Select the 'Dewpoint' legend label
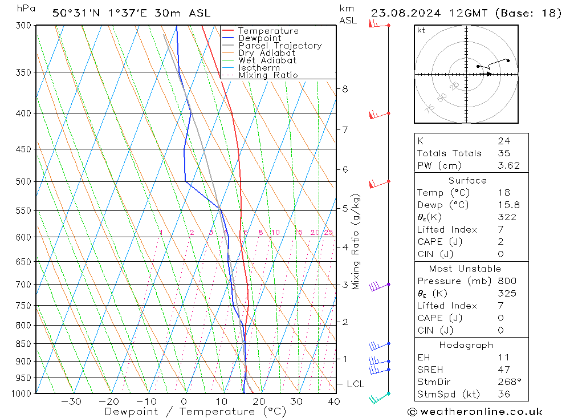This screenshot has height=418, width=570. coord(260,38)
